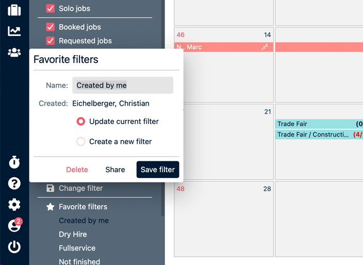
Task: Click the power logout icon
Action: (14, 246)
